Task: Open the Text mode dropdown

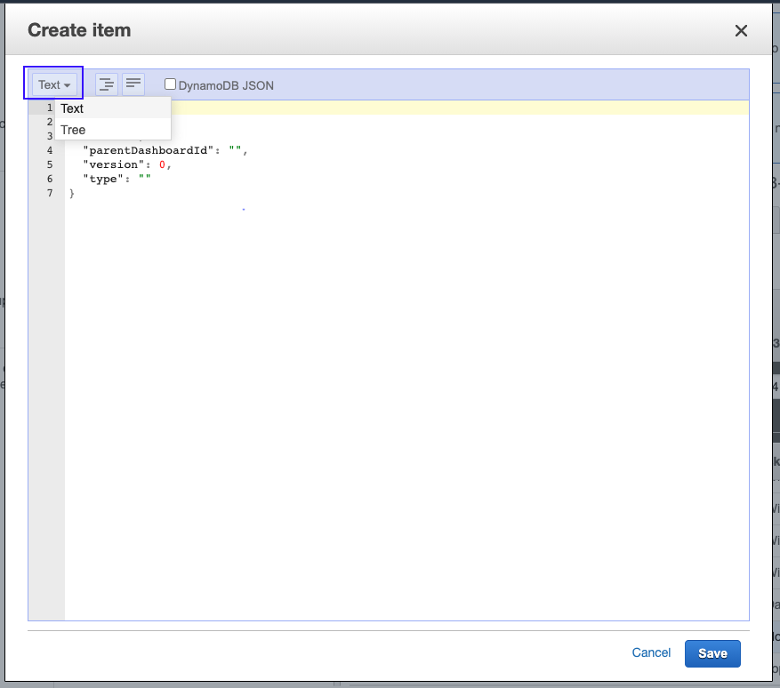Action: (x=53, y=84)
